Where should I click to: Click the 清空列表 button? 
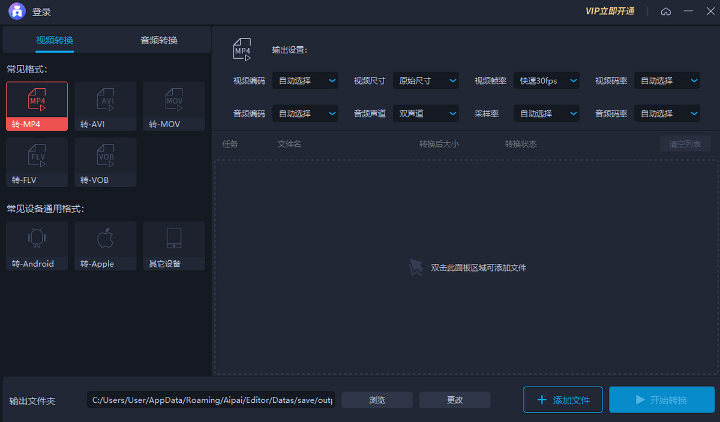tap(685, 144)
